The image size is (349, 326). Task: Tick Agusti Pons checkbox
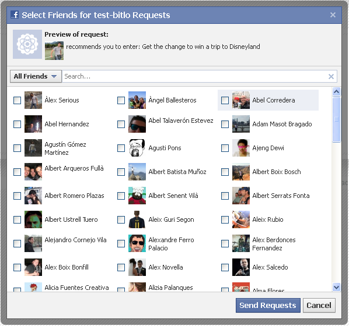click(x=121, y=148)
